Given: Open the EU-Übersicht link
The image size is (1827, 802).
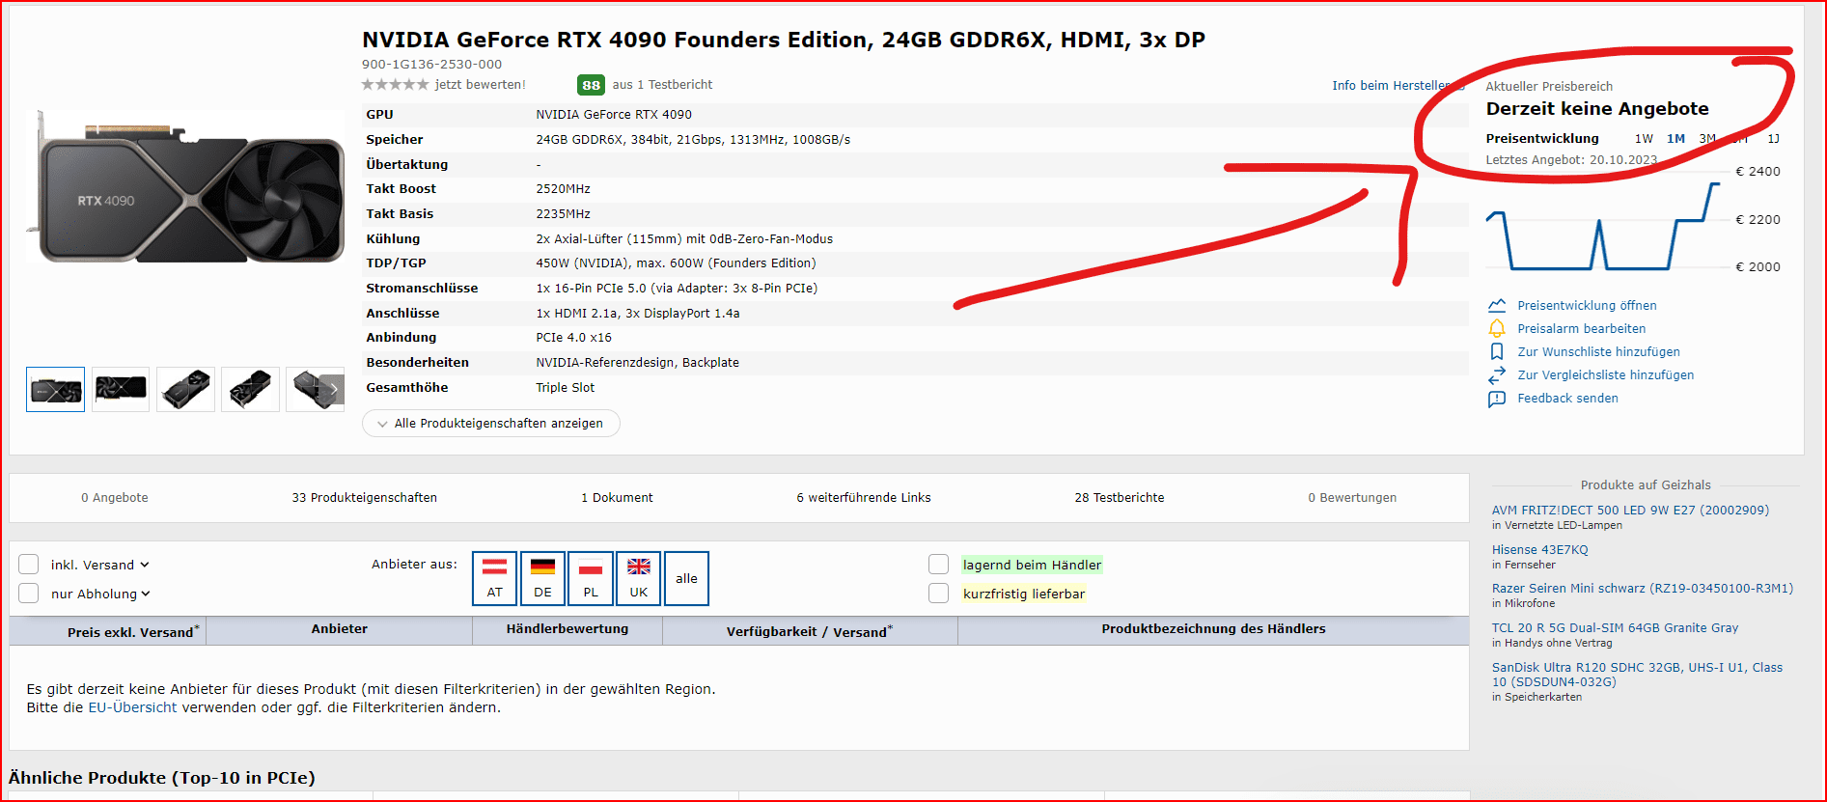Looking at the screenshot, I should [x=132, y=707].
